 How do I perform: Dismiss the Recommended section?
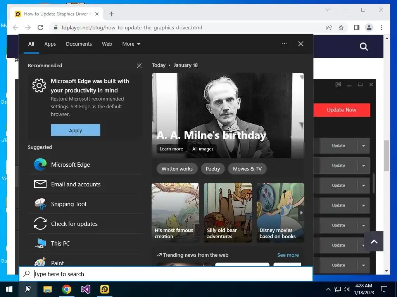pos(139,66)
